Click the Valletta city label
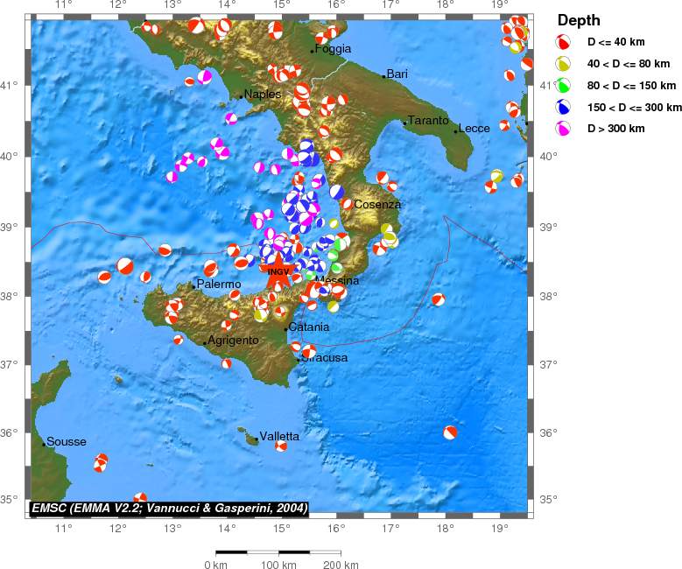The image size is (682, 569). tap(279, 436)
